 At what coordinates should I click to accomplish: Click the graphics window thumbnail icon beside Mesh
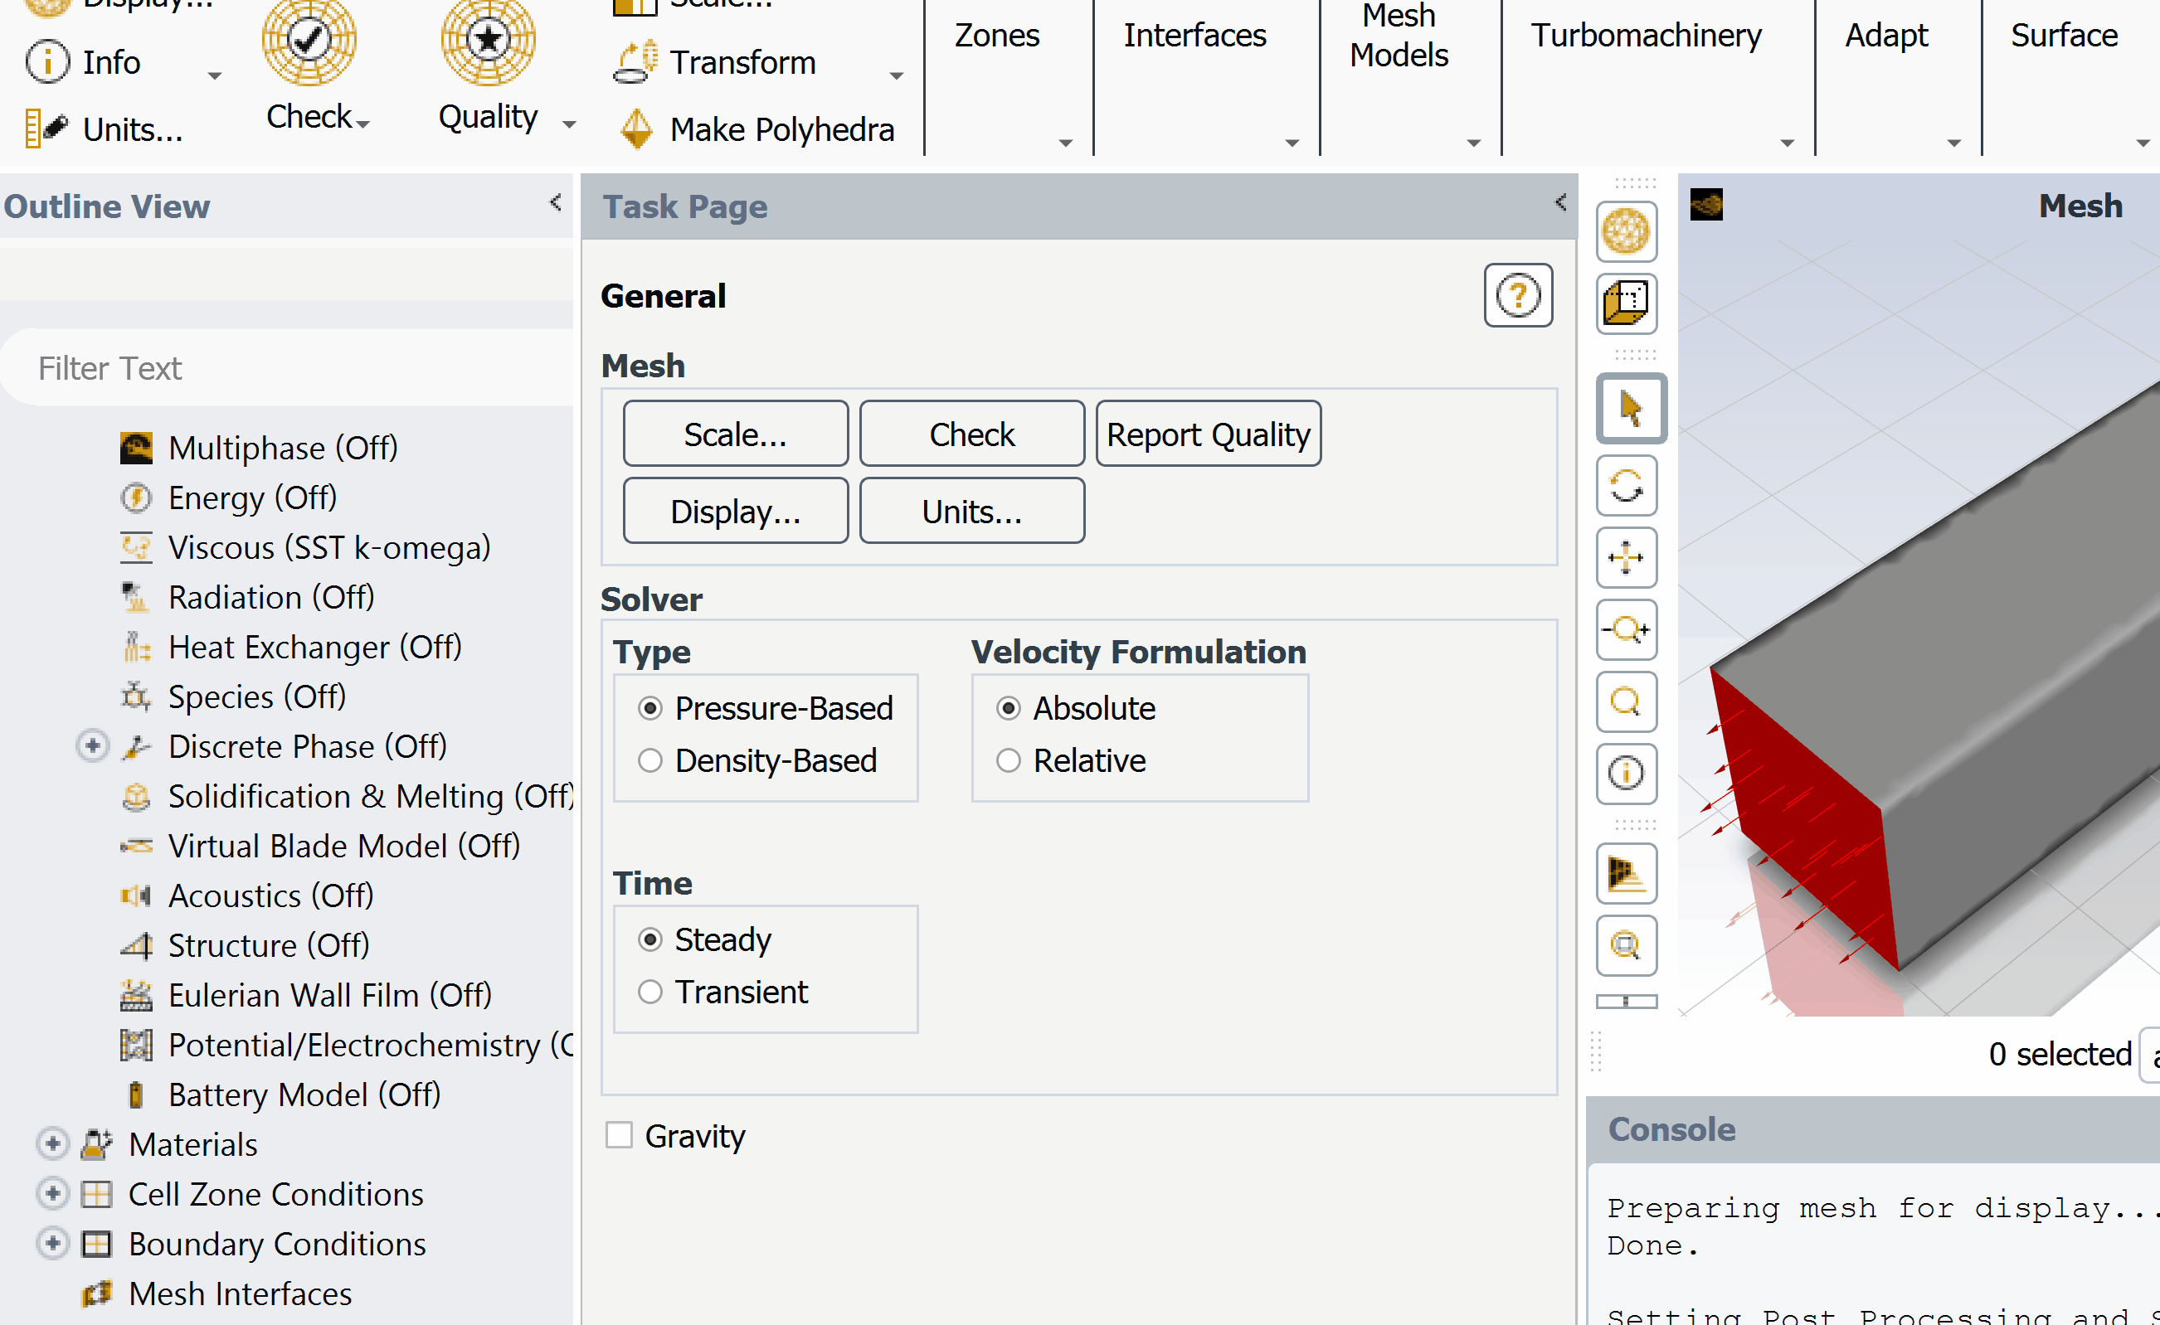click(1706, 205)
